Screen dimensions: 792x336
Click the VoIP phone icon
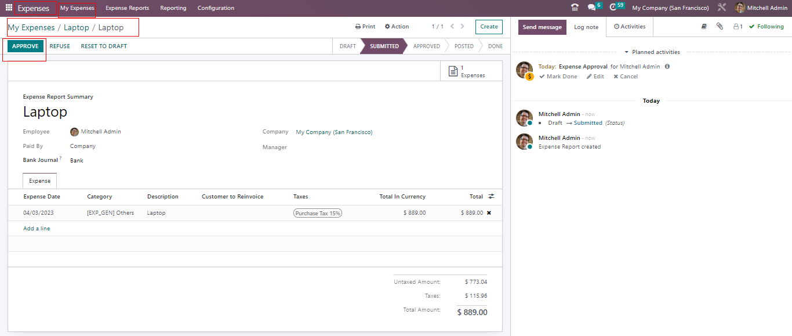[575, 8]
